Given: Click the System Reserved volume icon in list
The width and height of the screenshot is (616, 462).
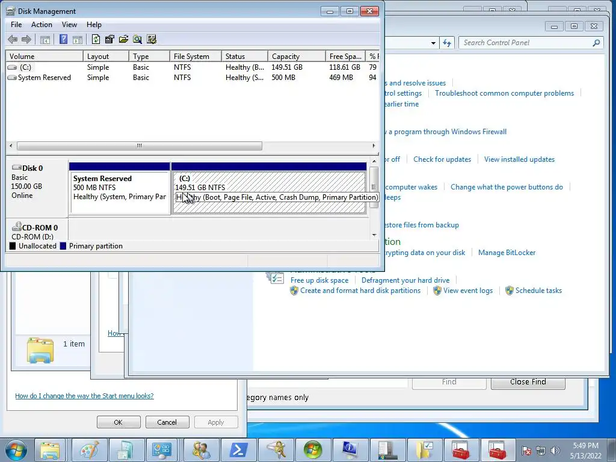Looking at the screenshot, I should (x=13, y=78).
